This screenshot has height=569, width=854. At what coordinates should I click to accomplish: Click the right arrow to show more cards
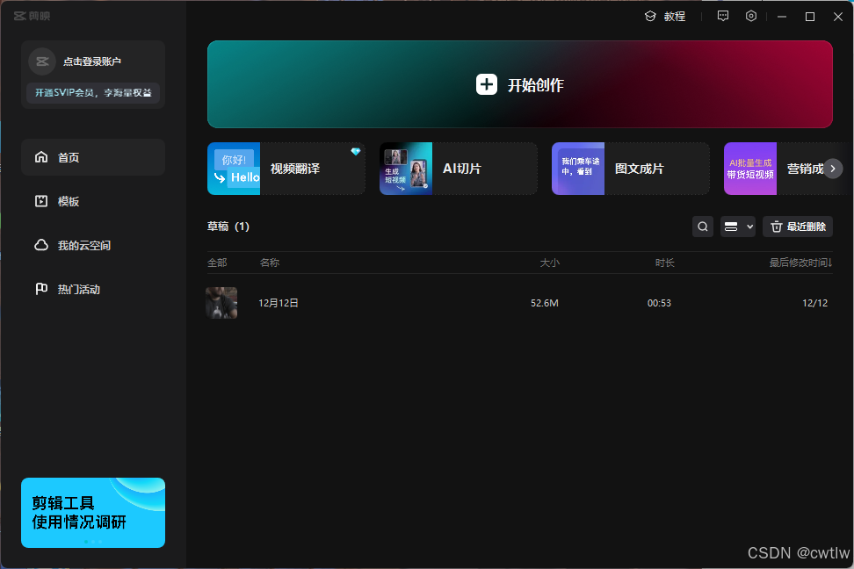tap(833, 169)
